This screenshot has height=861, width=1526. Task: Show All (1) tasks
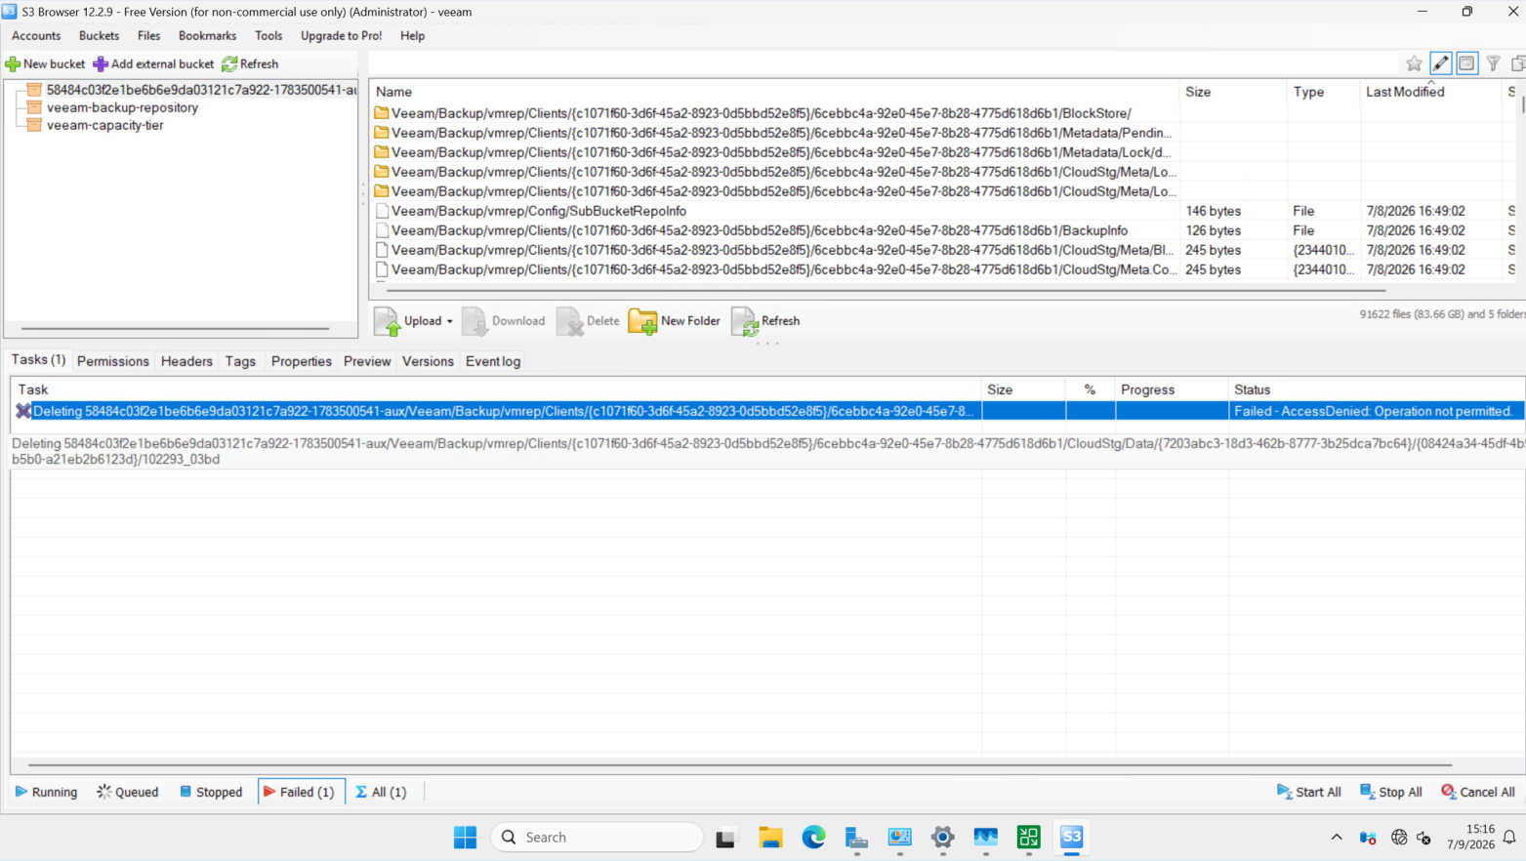381,792
